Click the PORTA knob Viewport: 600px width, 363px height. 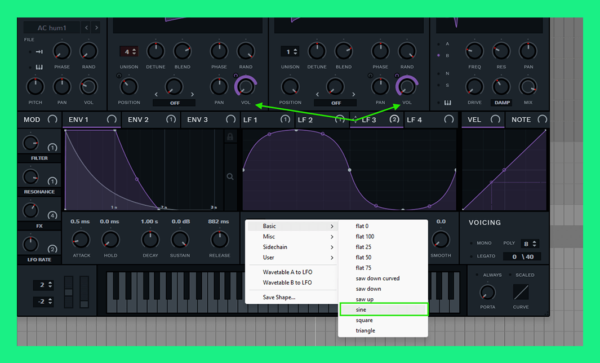487,292
